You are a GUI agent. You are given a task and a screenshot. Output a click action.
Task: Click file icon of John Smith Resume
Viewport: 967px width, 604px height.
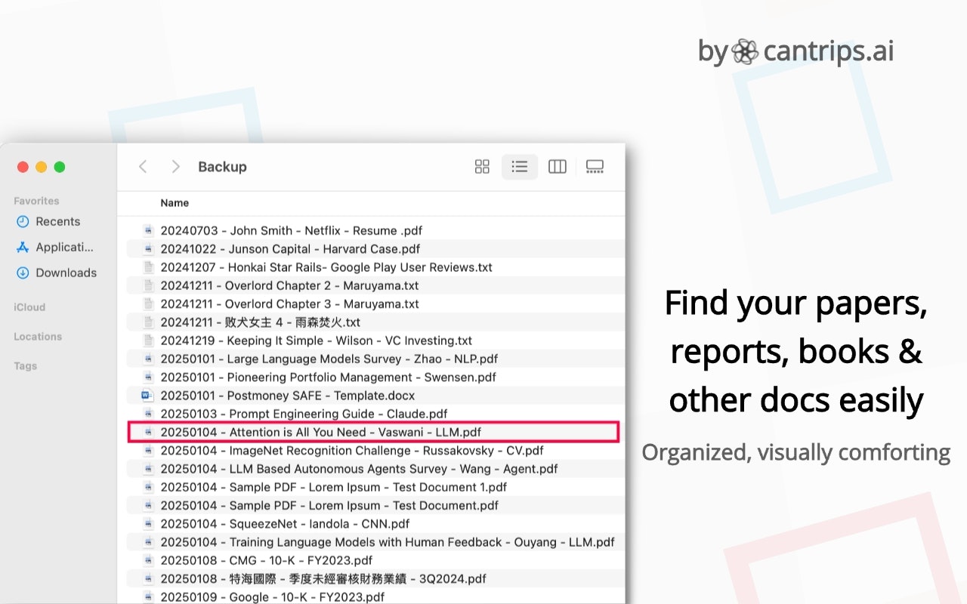pos(148,231)
